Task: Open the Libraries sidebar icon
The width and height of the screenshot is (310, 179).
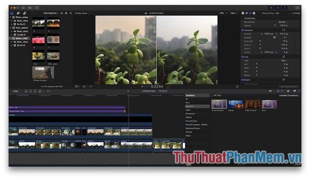Action: tap(12, 13)
